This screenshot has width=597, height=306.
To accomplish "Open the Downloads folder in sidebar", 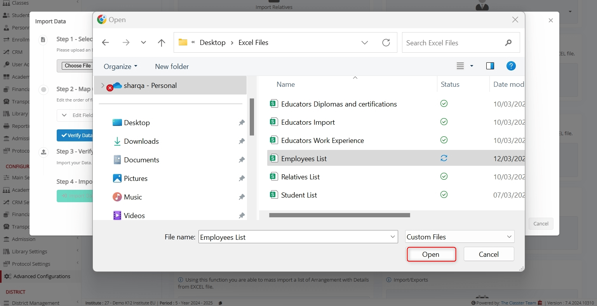I will [141, 141].
